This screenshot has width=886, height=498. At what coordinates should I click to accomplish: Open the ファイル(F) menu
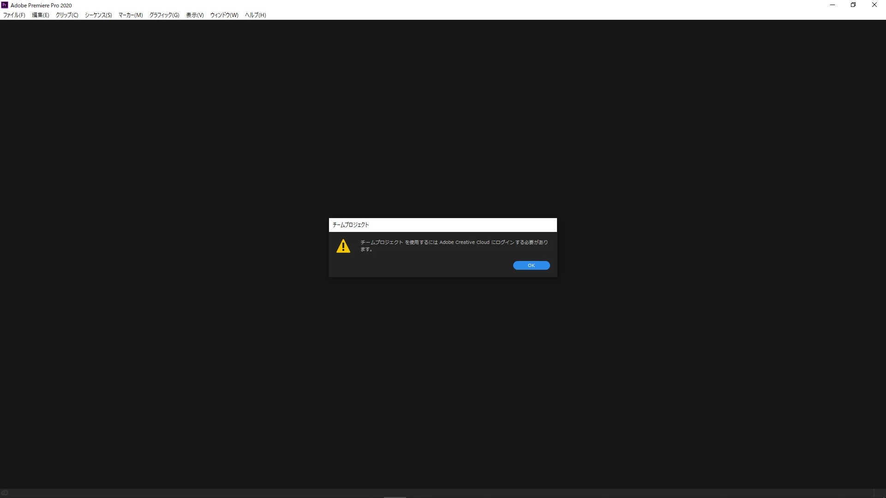14,15
